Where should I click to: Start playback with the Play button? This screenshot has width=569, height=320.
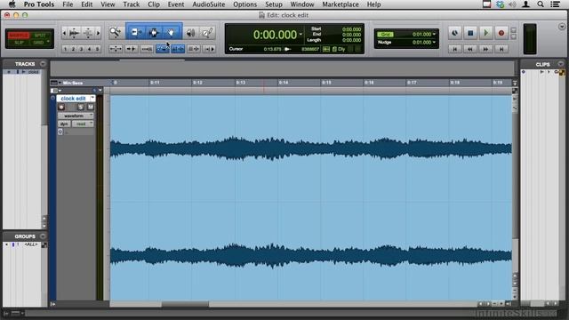click(x=486, y=33)
